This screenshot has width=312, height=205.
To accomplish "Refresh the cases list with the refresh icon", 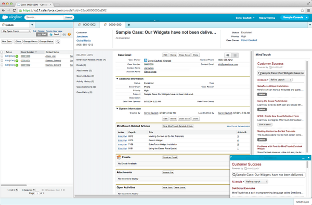I will [58, 42].
